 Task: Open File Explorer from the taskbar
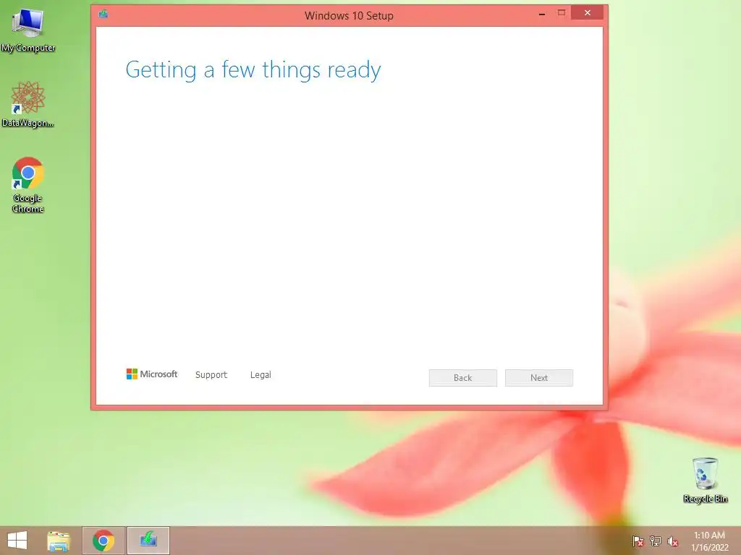(x=59, y=541)
